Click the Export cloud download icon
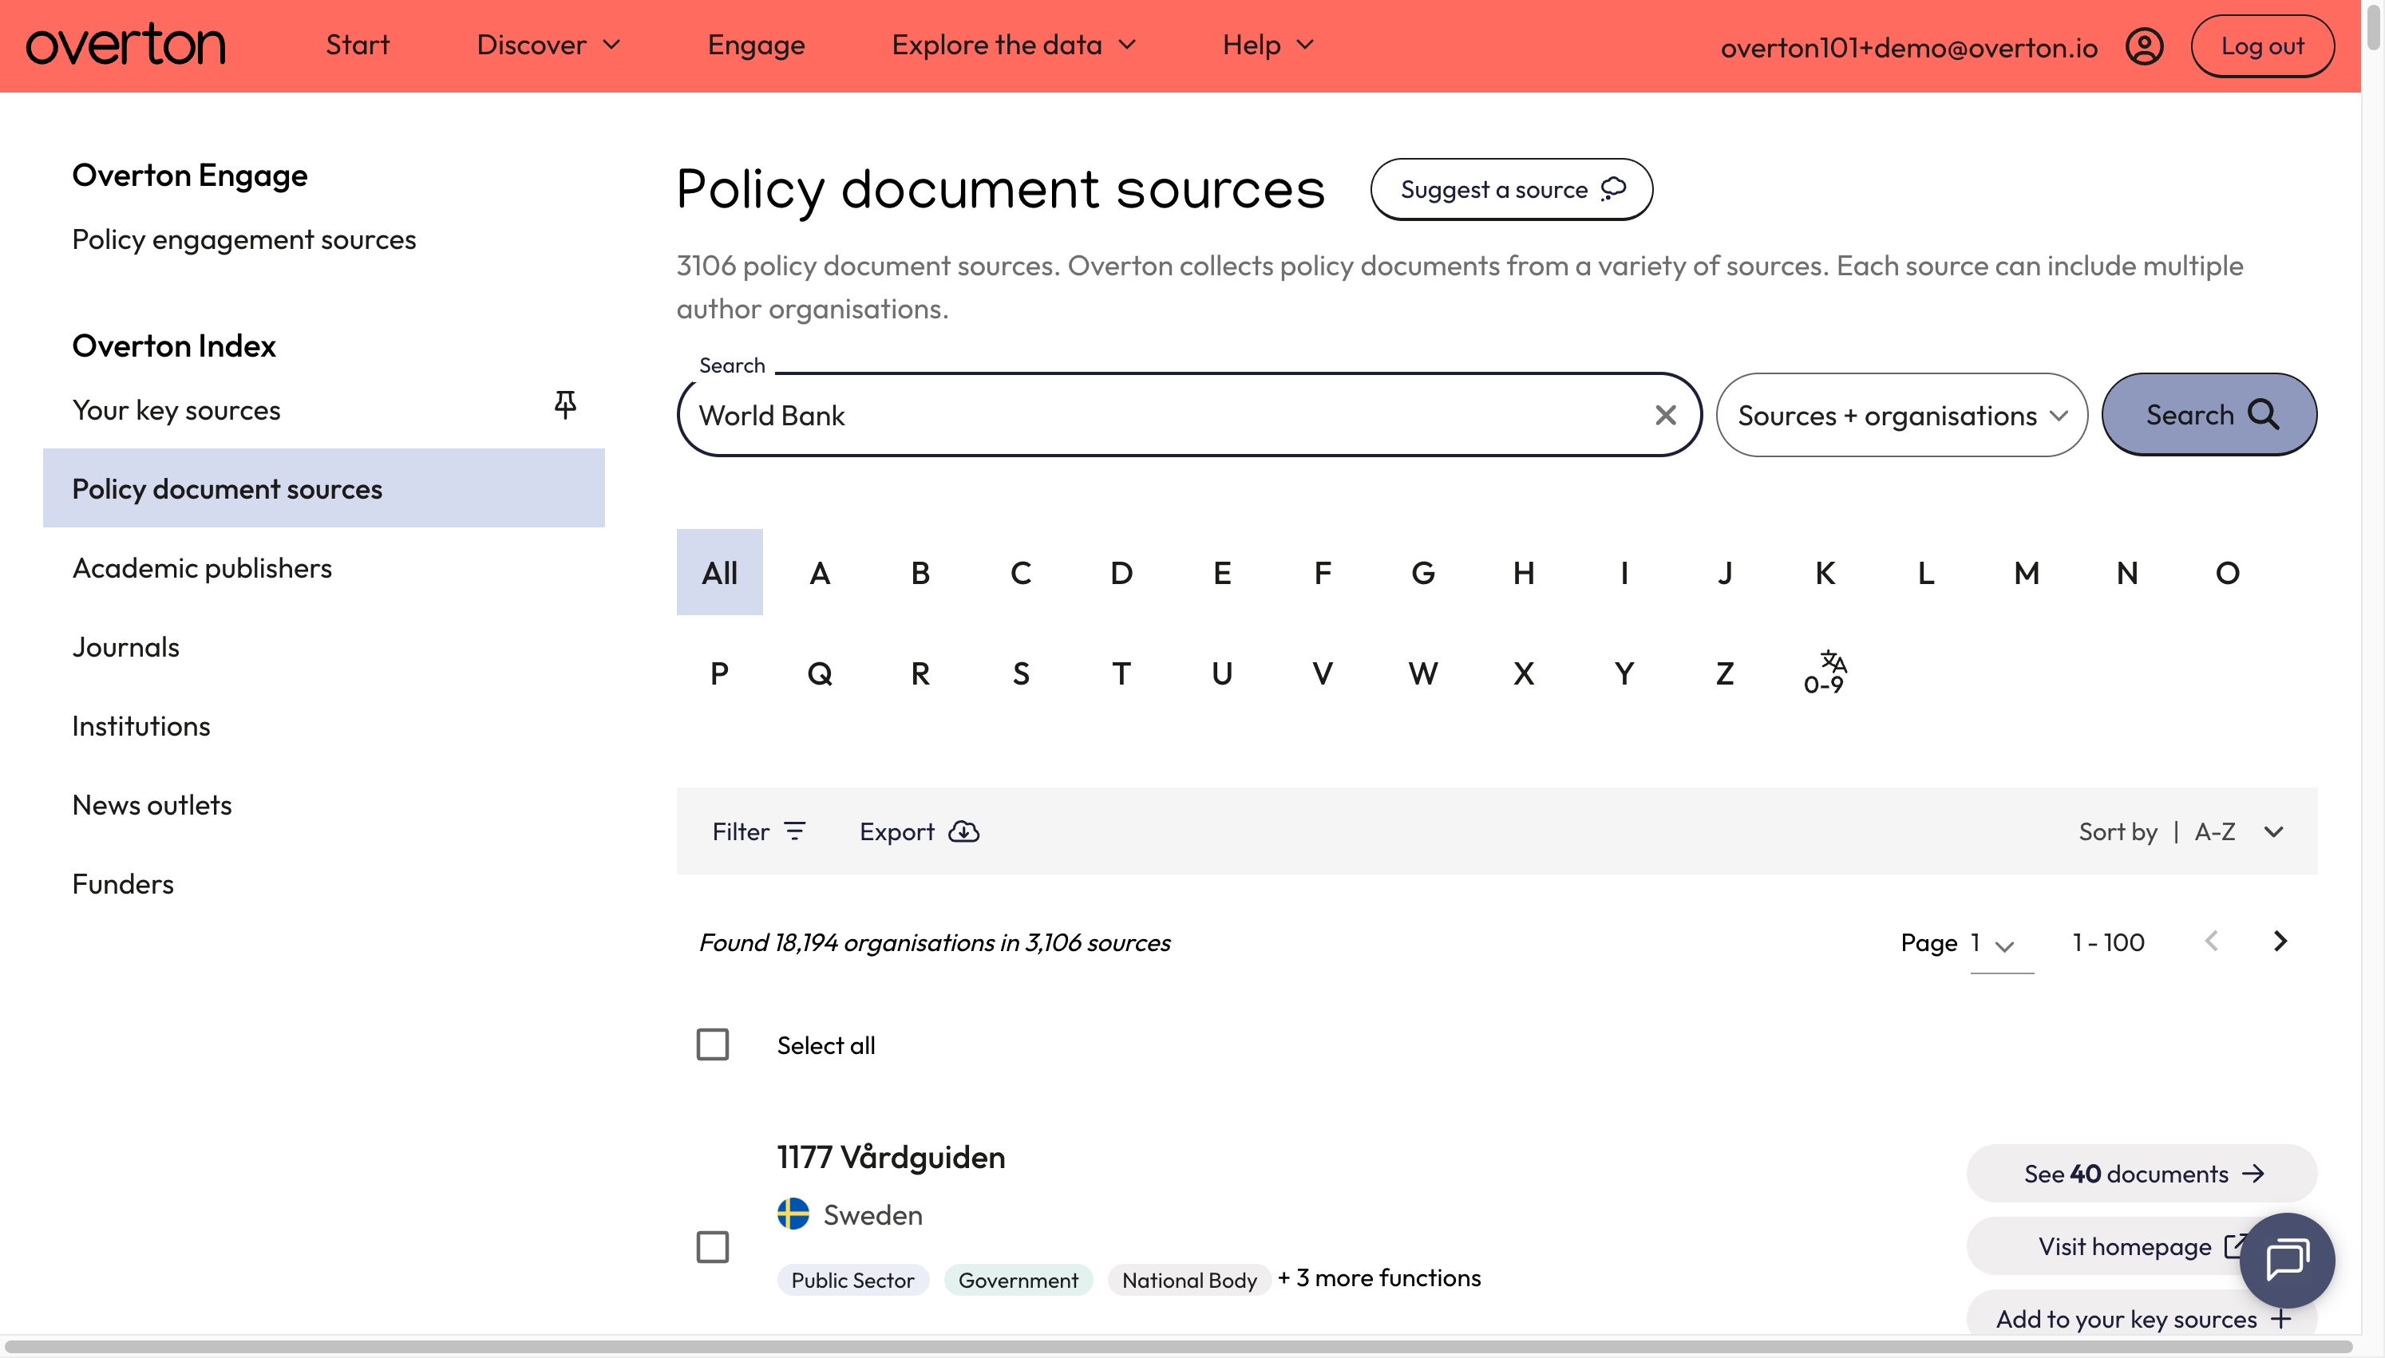This screenshot has width=2385, height=1358. click(963, 831)
